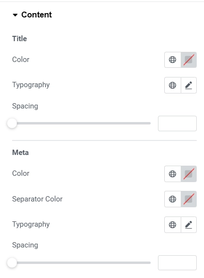Viewport: 204px width, 278px height.
Task: Click the Meta section heading label
Action: pos(20,153)
